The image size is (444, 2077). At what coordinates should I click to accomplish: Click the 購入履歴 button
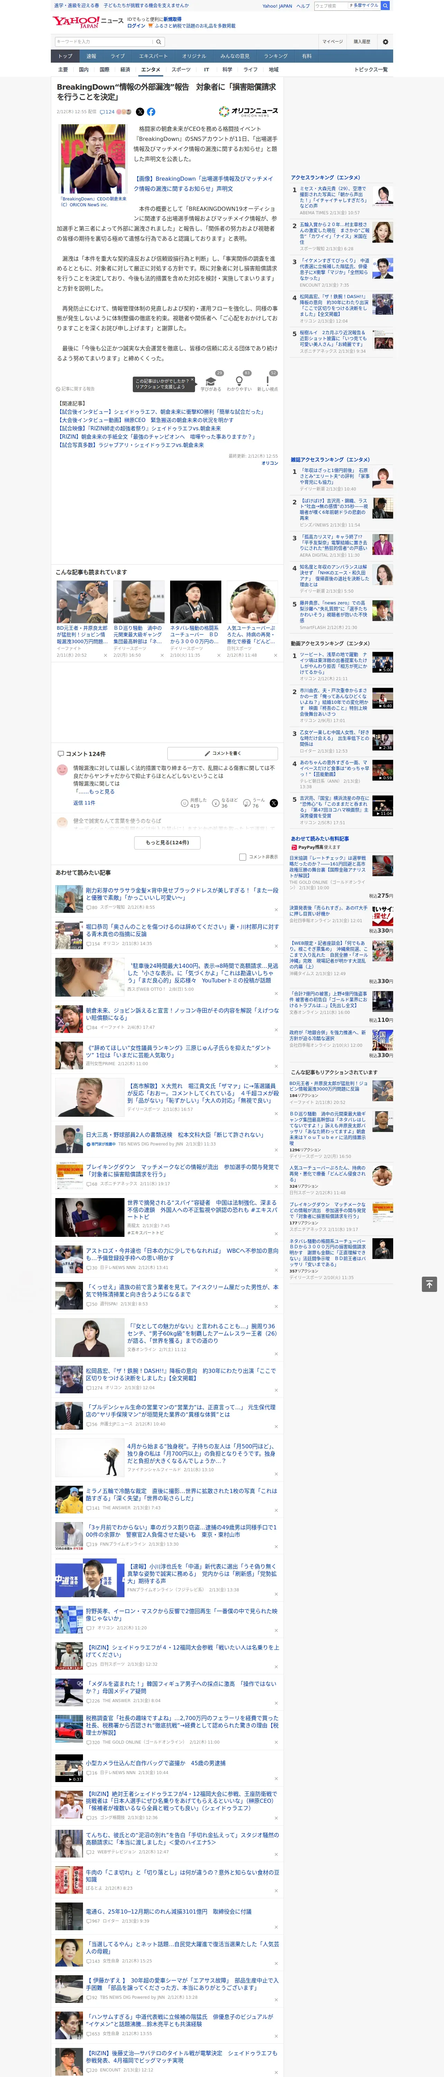tap(362, 42)
